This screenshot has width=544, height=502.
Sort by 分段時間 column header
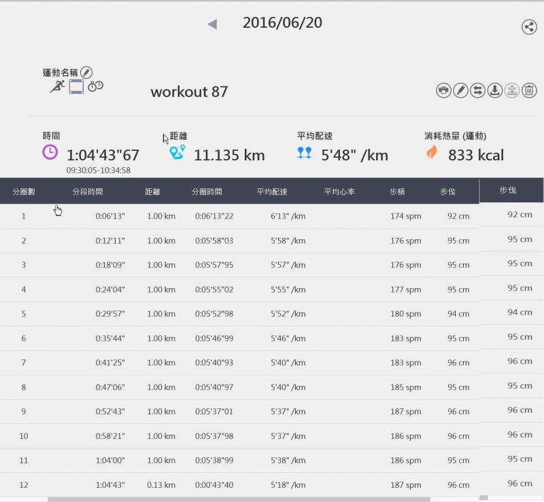tap(88, 192)
